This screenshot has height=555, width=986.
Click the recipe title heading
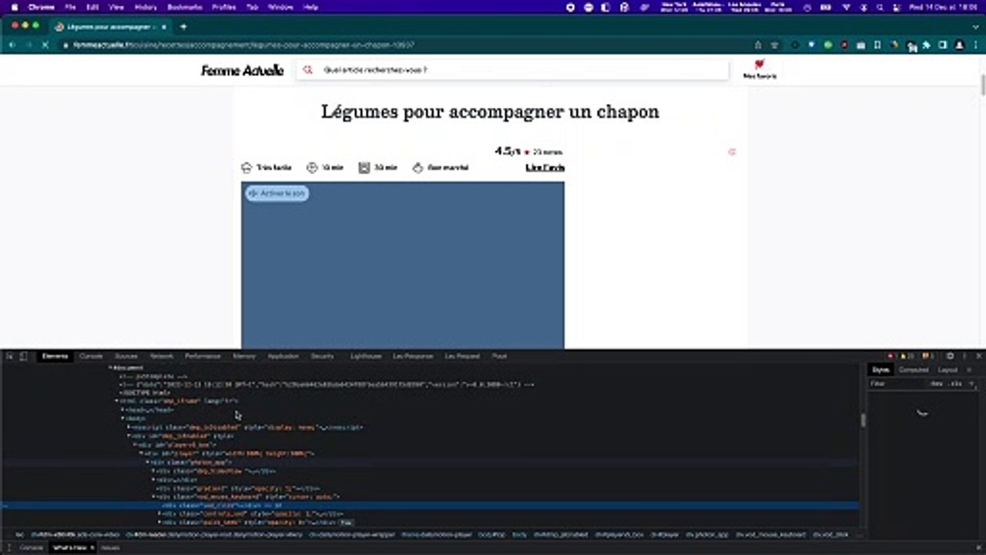click(x=490, y=111)
